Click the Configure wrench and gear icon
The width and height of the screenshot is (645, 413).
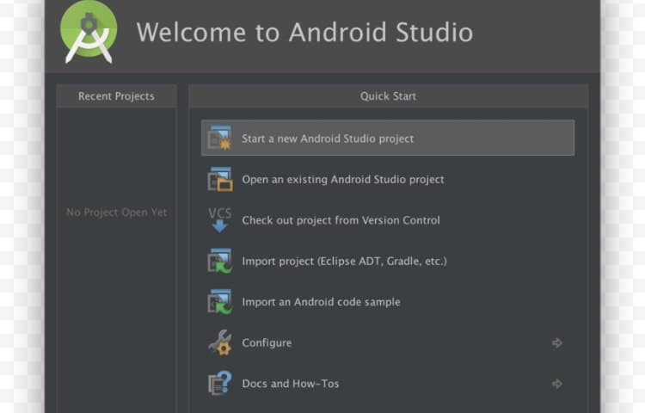(220, 342)
